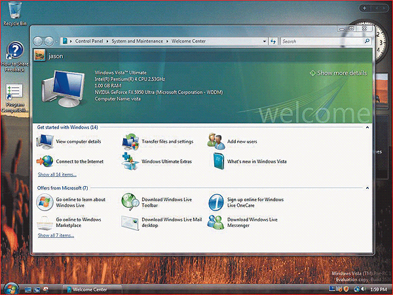Click the System and Maintenance breadcrumb
The image size is (393, 295).
(x=137, y=41)
